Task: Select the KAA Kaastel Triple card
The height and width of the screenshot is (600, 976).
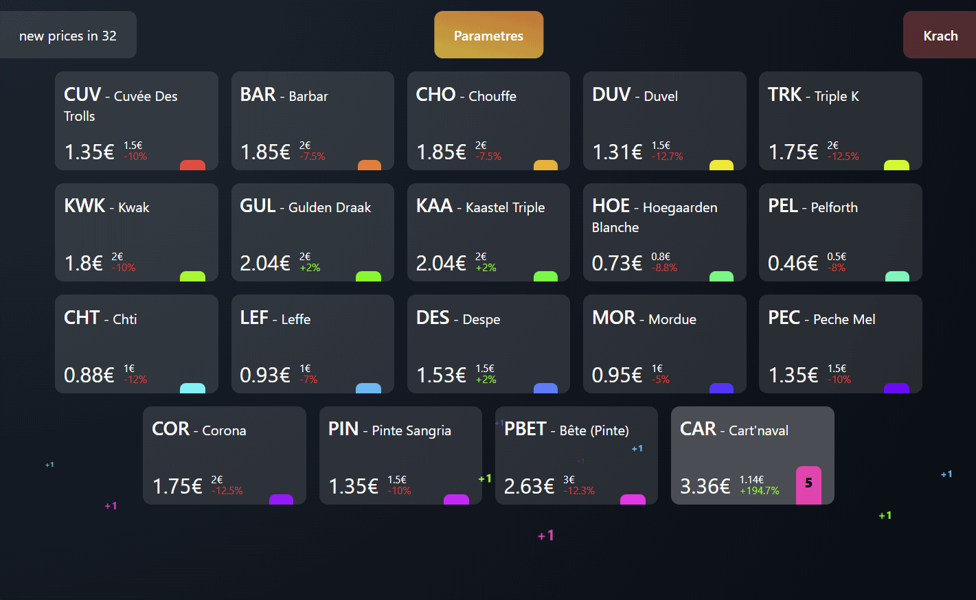Action: coord(488,232)
